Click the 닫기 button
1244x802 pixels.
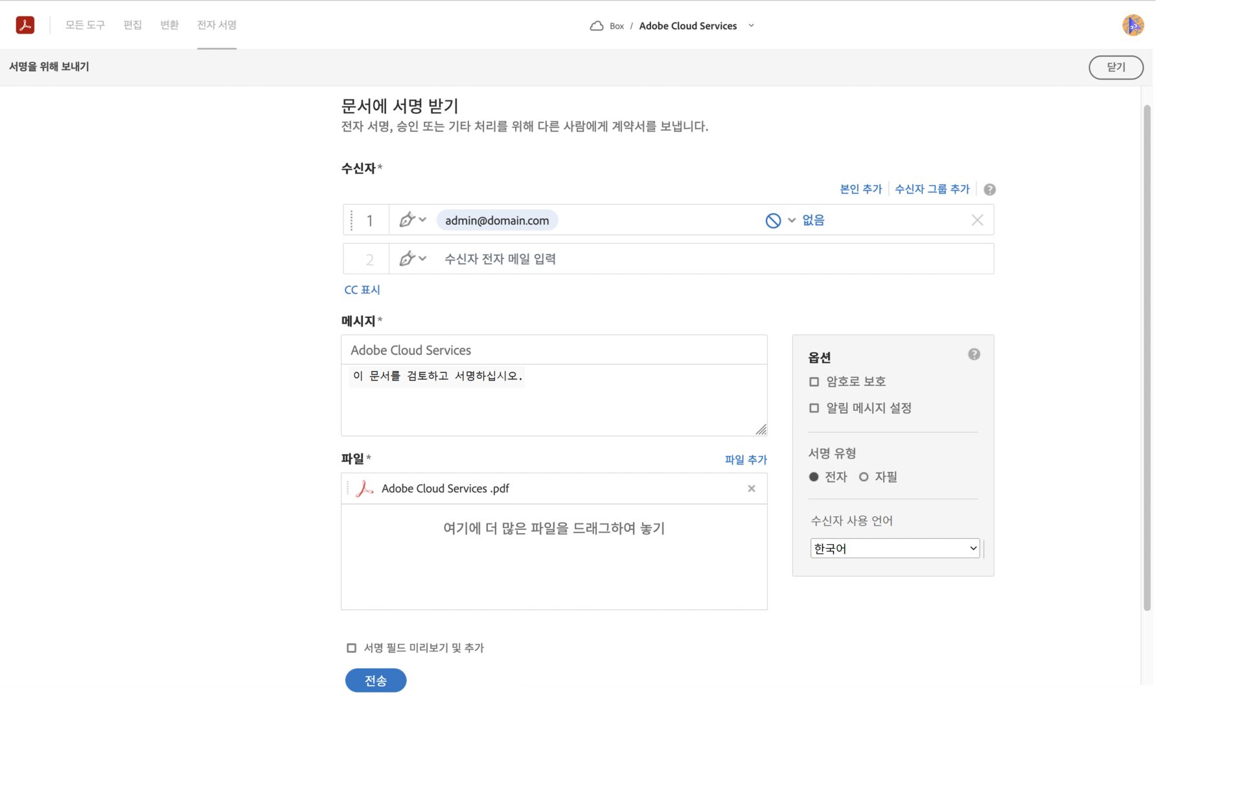pyautogui.click(x=1116, y=67)
